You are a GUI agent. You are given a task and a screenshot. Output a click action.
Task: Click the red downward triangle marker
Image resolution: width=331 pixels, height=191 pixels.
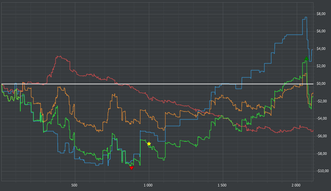click(x=131, y=168)
